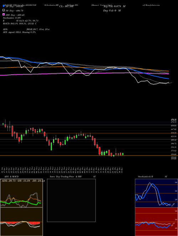Image resolution: width=178 pixels, height=236 pixels.
Task: Click the magenta 200 Day legend swatch
Action: [4, 15]
